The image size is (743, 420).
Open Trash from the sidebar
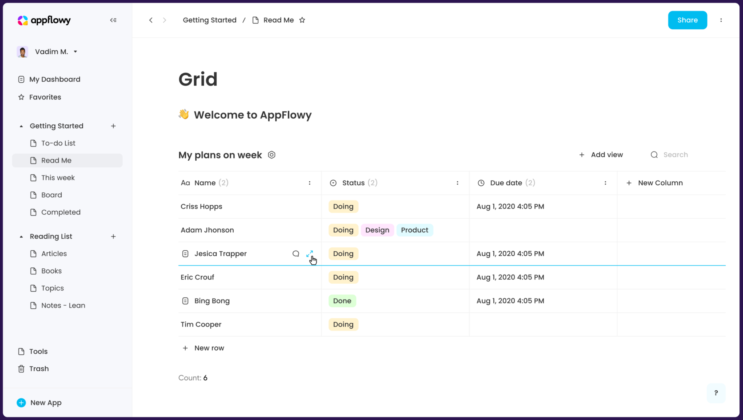(x=38, y=368)
